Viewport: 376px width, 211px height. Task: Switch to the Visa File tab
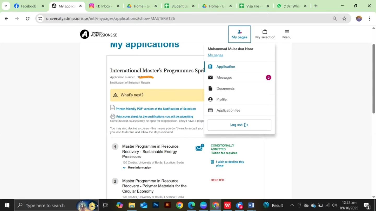pos(254,6)
